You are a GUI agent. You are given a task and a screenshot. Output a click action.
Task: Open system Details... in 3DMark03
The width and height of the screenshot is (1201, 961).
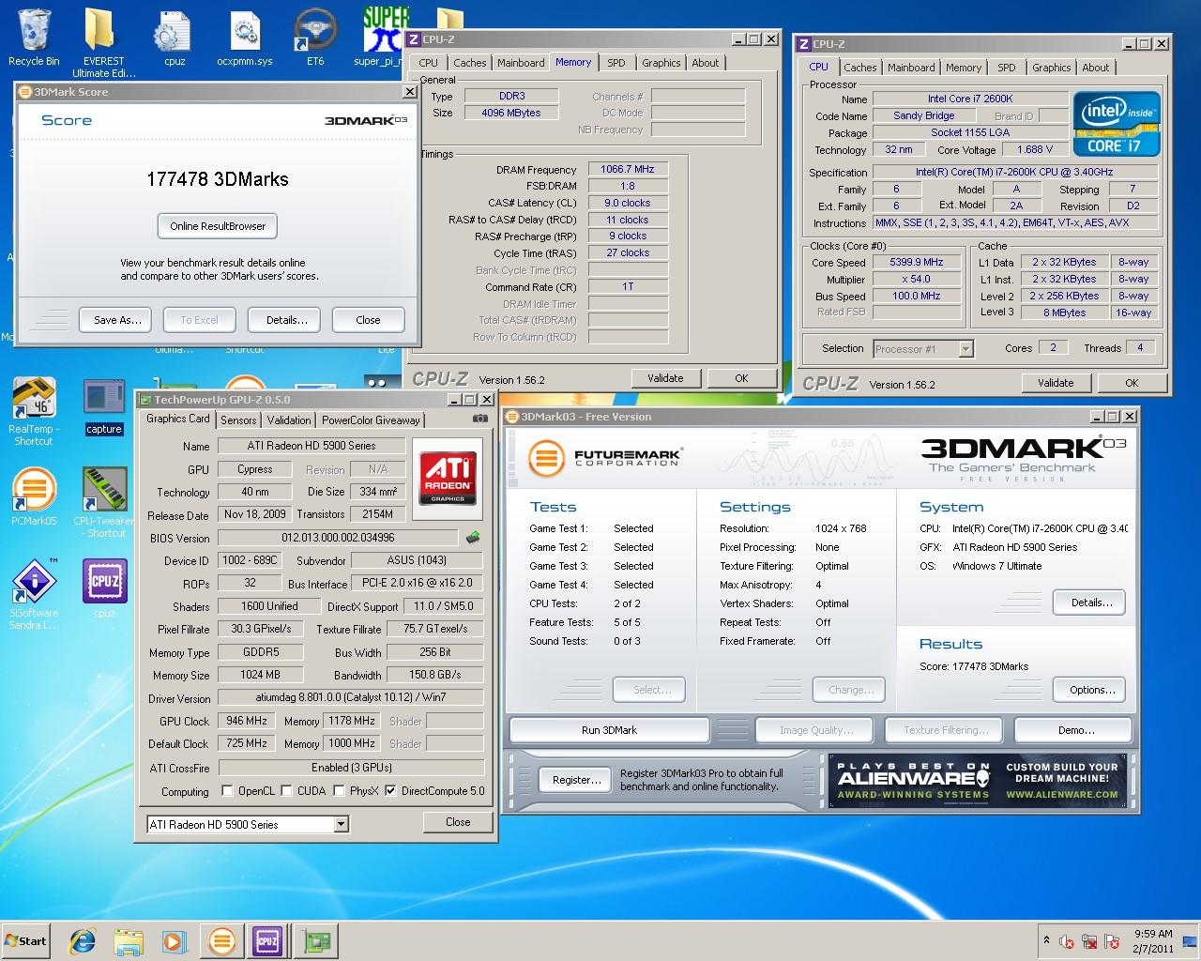pyautogui.click(x=1089, y=603)
